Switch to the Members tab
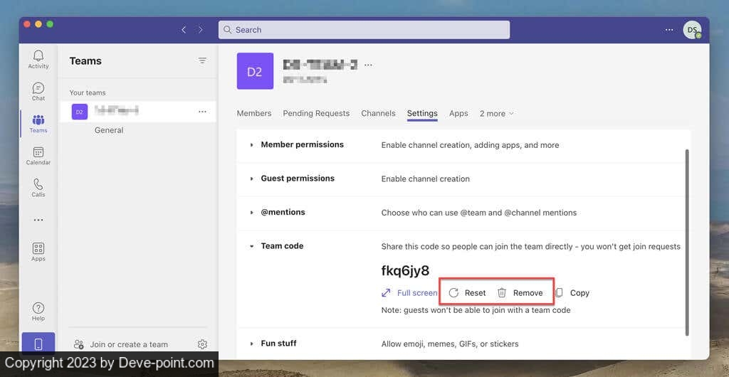The image size is (729, 377). point(254,113)
